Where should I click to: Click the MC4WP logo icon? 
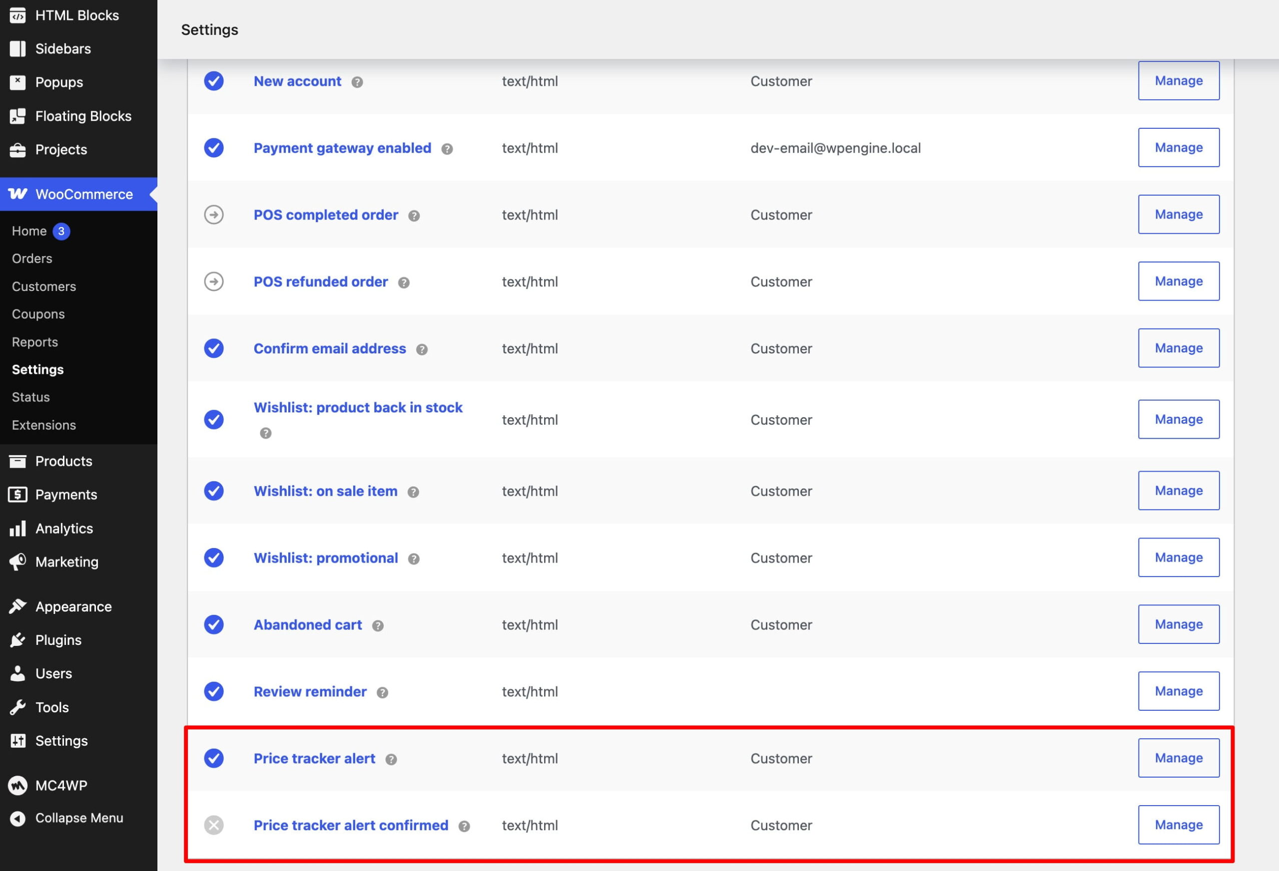click(17, 785)
